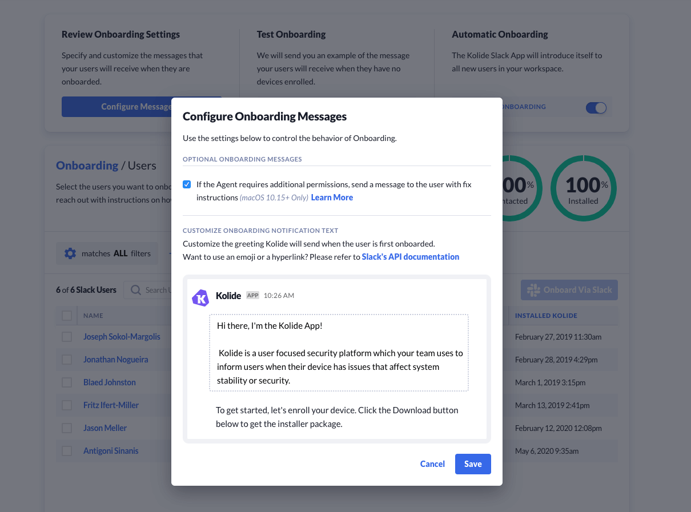
Task: Click the Slack logo on Onboard button
Action: (x=534, y=290)
